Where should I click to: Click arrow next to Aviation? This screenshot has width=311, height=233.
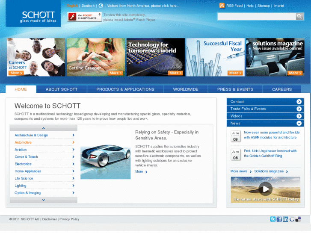click(x=73, y=150)
